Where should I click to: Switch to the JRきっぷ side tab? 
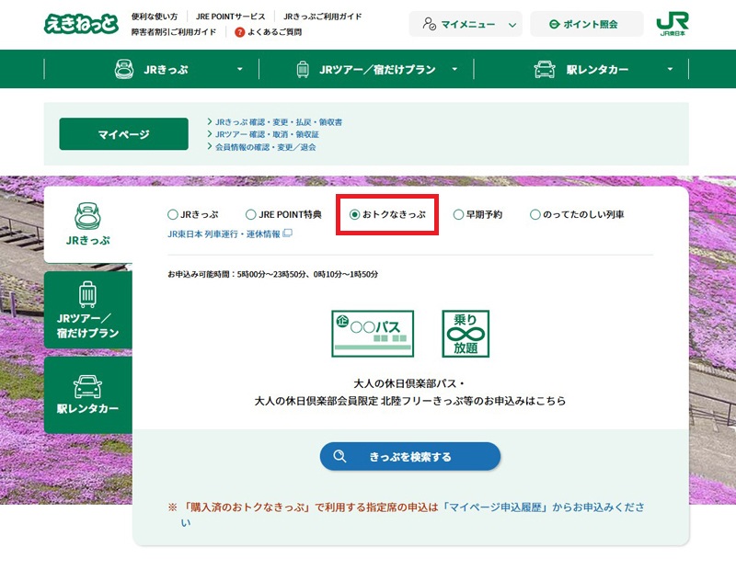[87, 224]
